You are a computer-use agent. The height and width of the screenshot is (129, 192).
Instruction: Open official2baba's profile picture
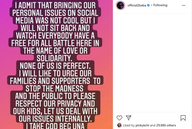pos(120,5)
